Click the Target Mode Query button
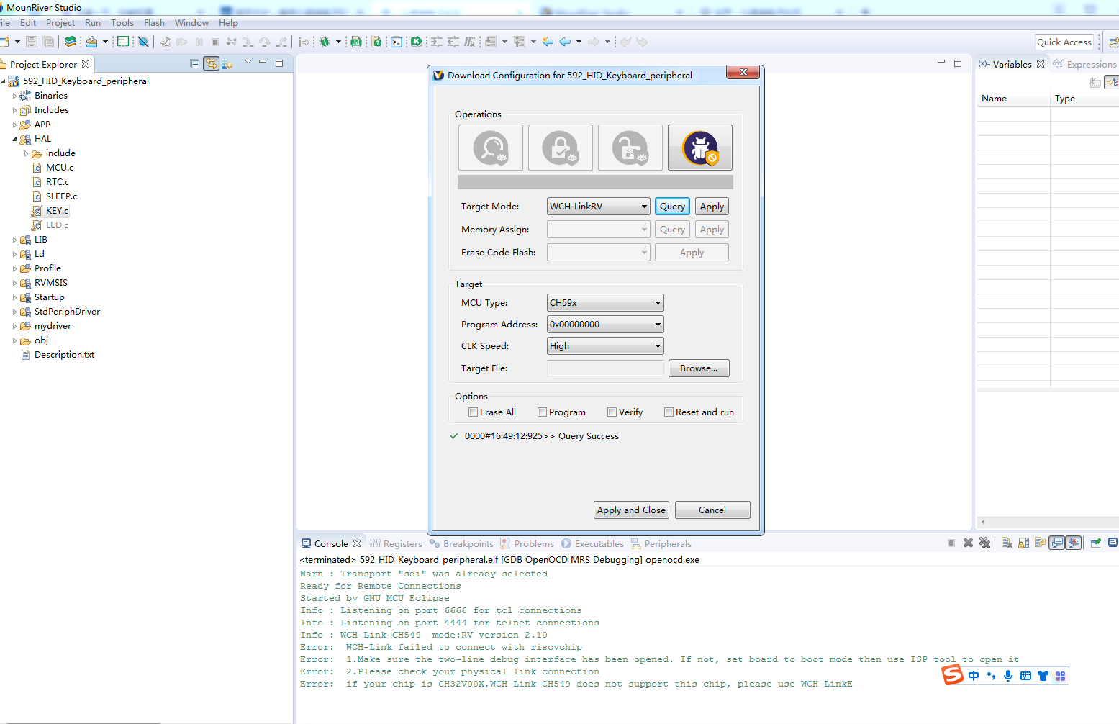This screenshot has height=724, width=1119. pyautogui.click(x=672, y=207)
